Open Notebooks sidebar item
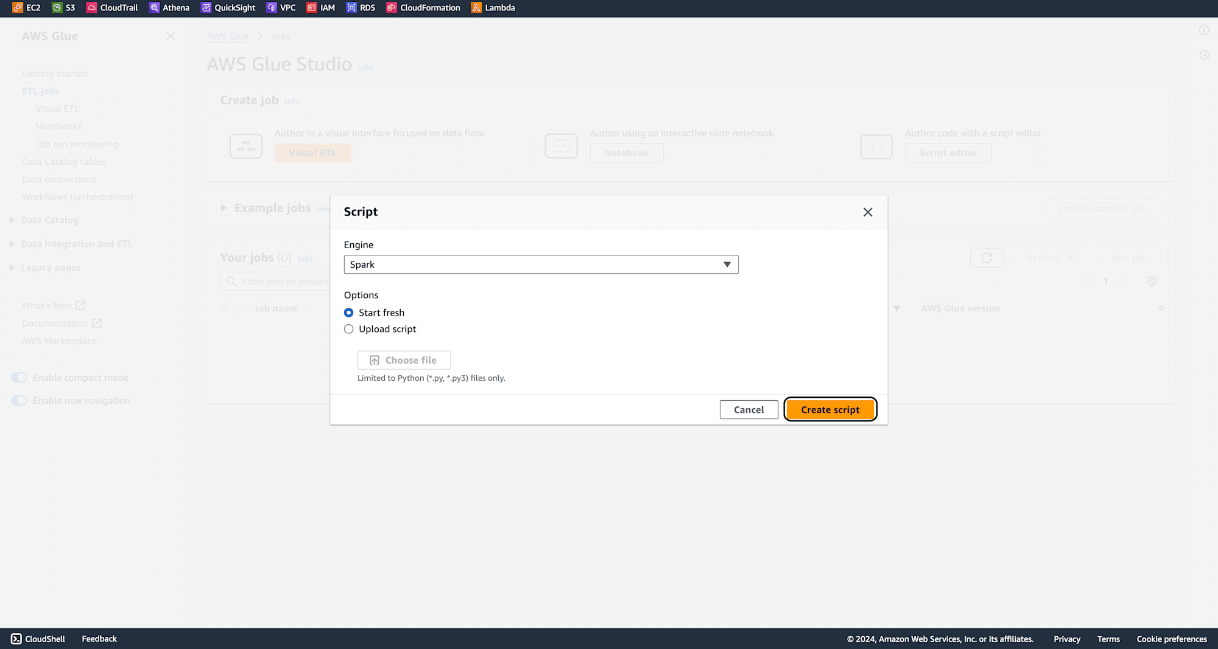 coord(58,127)
